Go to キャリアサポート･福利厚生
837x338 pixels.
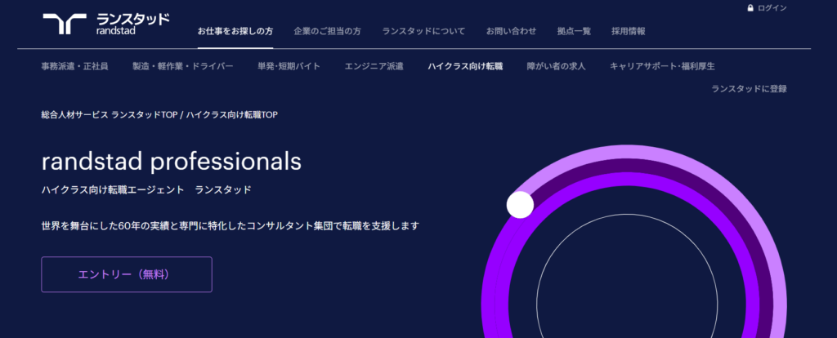[662, 66]
